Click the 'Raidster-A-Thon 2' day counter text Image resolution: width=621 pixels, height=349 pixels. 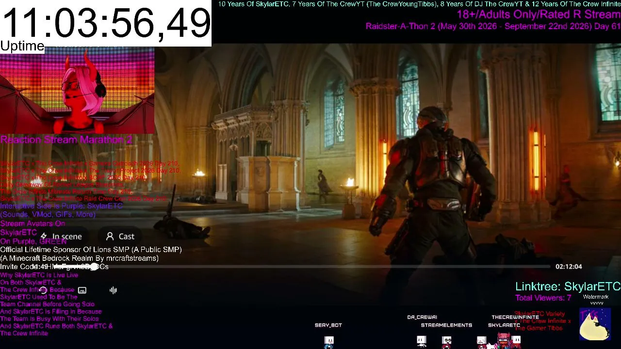point(493,26)
